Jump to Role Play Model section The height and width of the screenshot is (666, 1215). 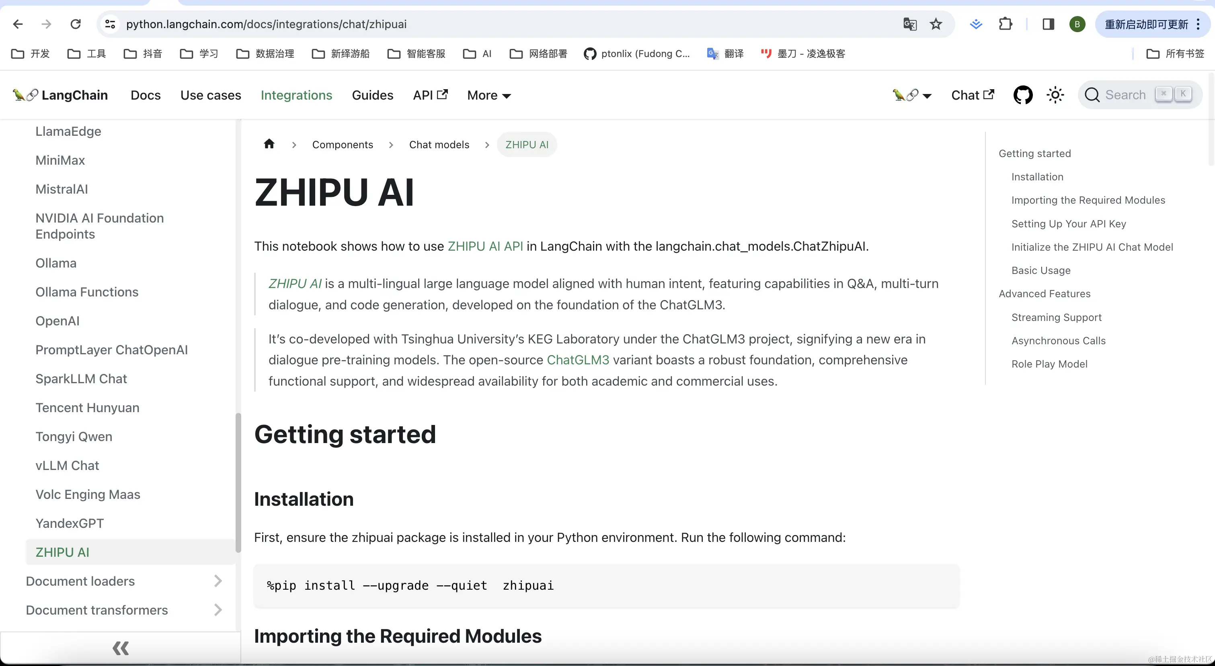pyautogui.click(x=1049, y=364)
